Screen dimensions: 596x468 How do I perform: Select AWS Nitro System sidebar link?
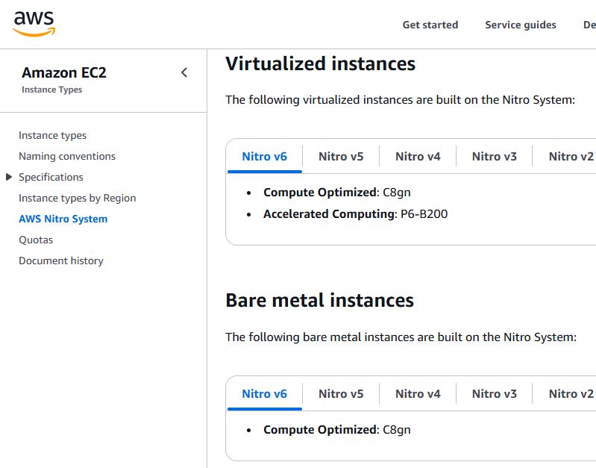63,219
